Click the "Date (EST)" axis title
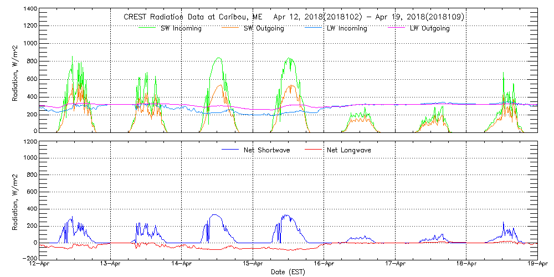 [289, 272]
